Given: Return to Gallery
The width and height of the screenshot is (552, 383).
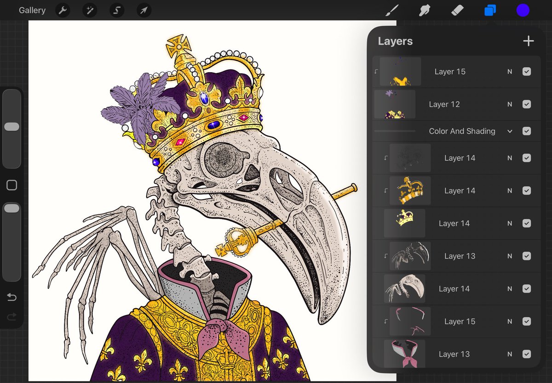Looking at the screenshot, I should [x=32, y=10].
